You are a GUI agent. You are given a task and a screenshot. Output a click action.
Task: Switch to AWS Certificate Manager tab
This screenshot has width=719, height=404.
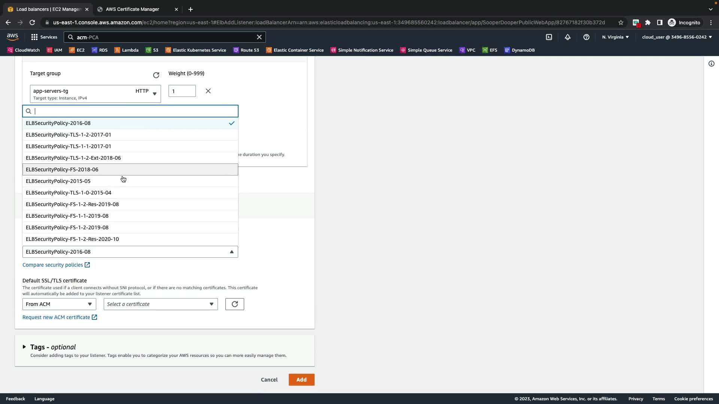pyautogui.click(x=133, y=9)
